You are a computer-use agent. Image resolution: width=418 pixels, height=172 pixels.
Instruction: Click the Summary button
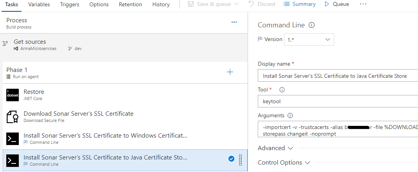click(x=300, y=4)
